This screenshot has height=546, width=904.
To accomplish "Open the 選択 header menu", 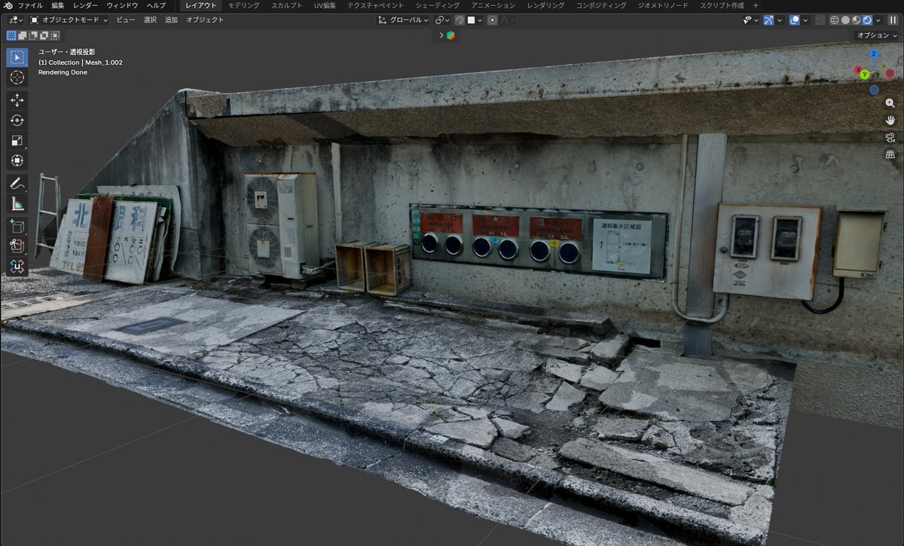I will [x=150, y=20].
